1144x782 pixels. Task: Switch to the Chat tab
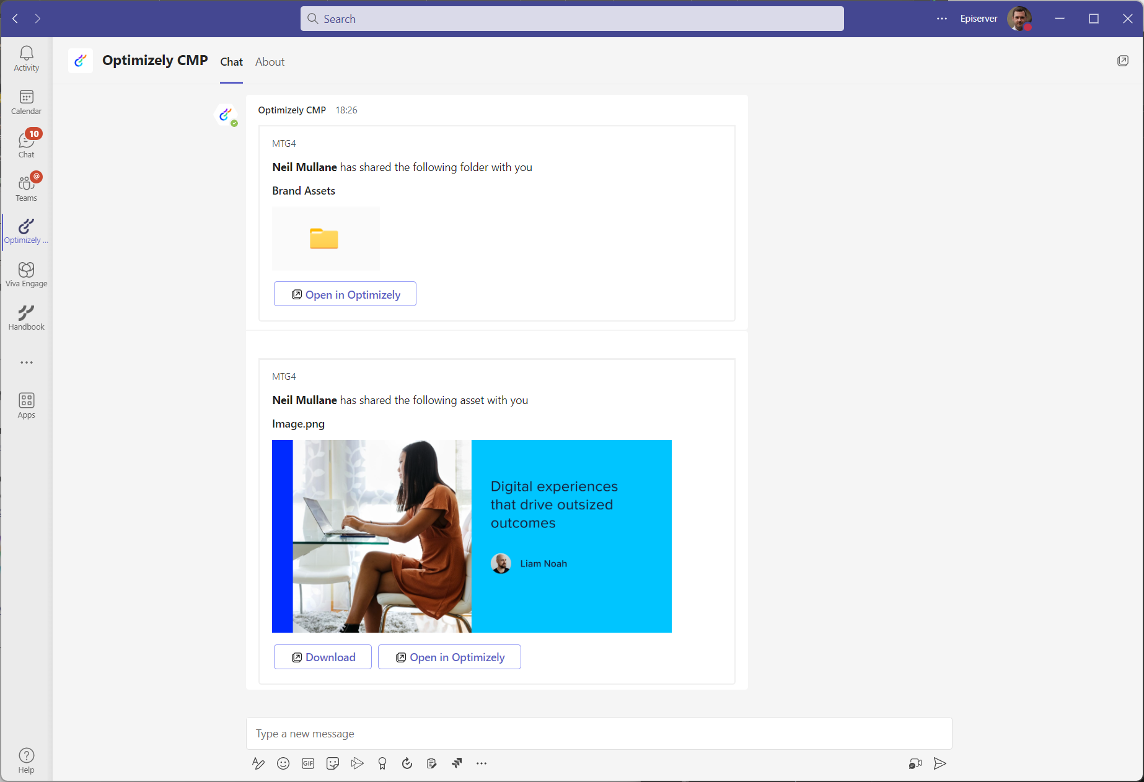[x=231, y=62]
